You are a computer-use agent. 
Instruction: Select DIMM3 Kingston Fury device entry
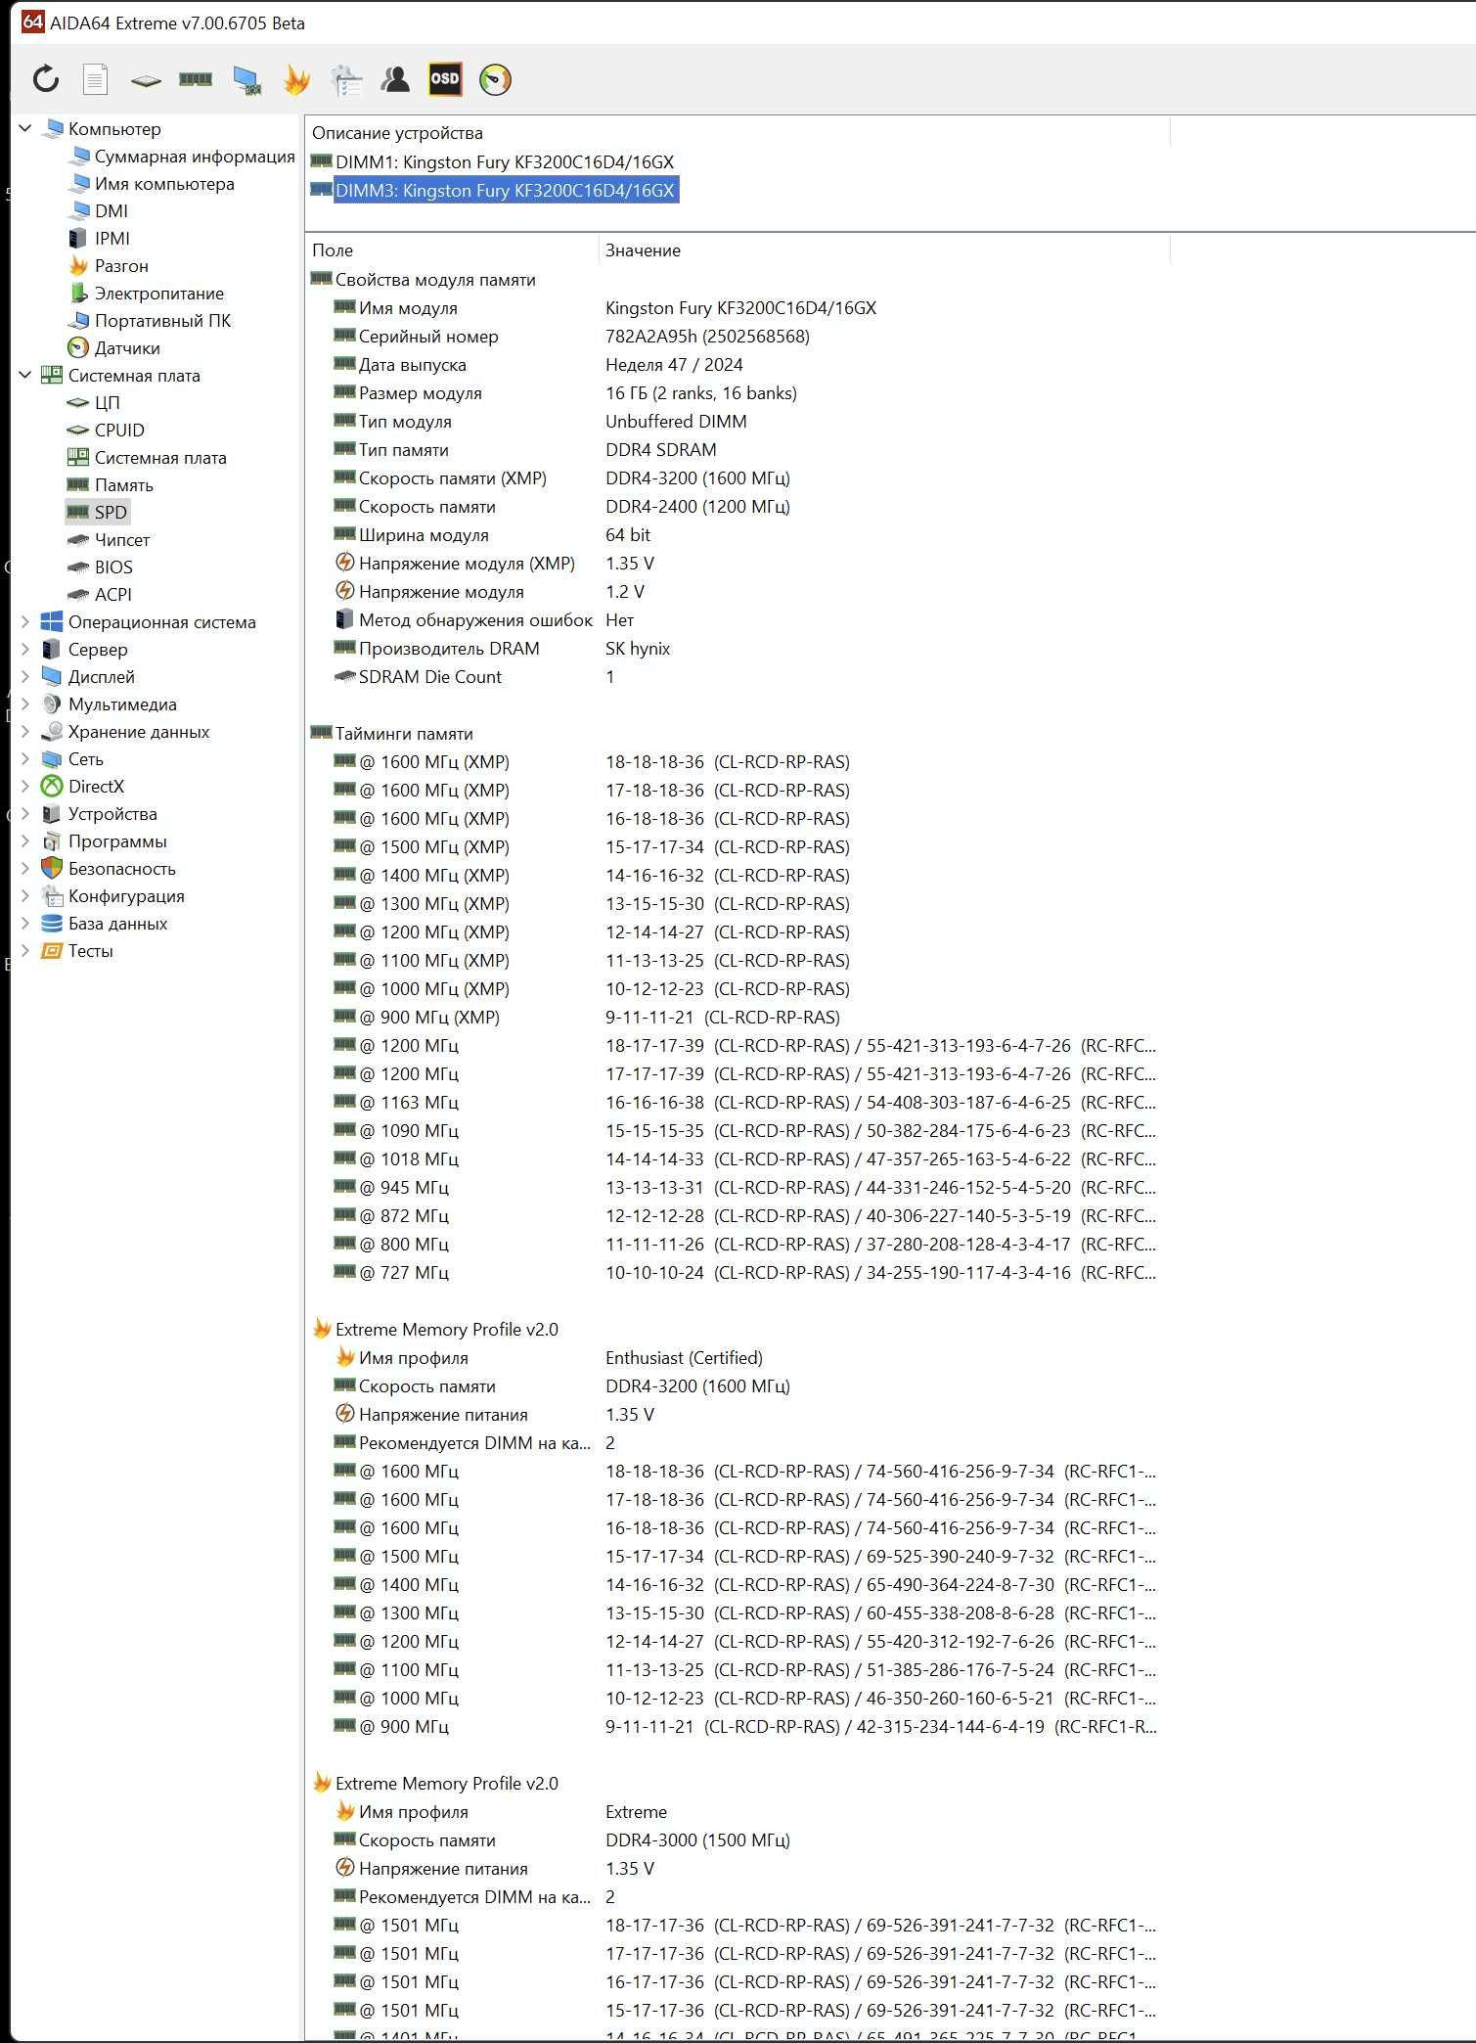click(x=505, y=190)
